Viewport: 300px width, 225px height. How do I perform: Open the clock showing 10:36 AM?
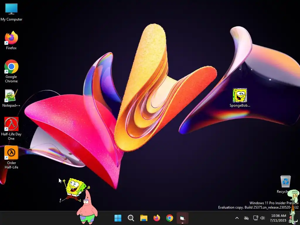click(x=278, y=218)
